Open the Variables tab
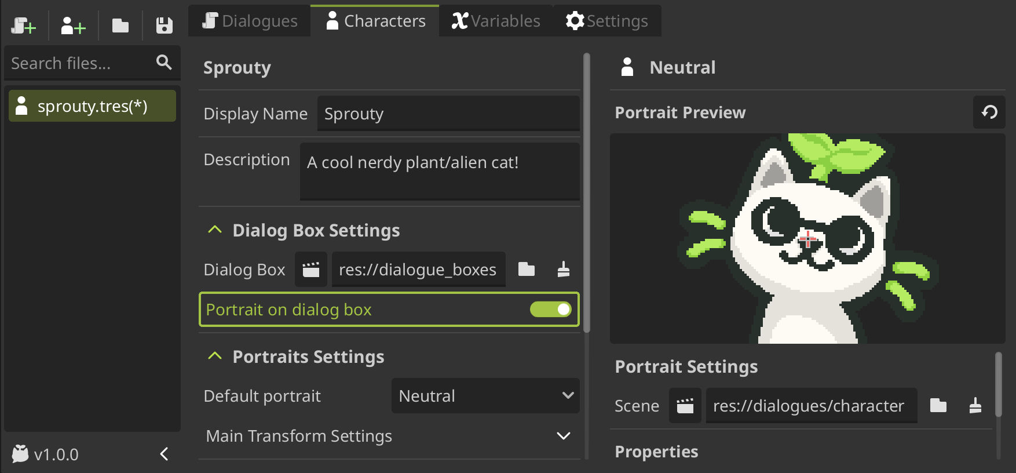 [x=496, y=21]
